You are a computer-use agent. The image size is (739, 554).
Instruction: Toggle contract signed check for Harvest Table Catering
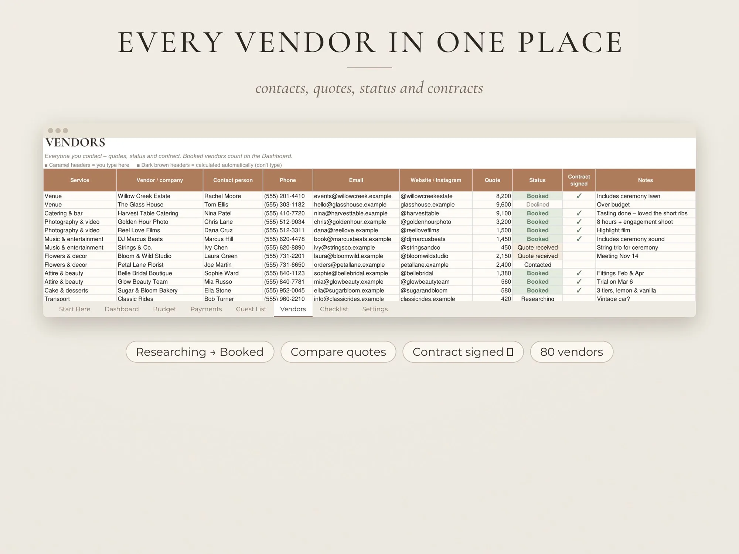pyautogui.click(x=579, y=213)
